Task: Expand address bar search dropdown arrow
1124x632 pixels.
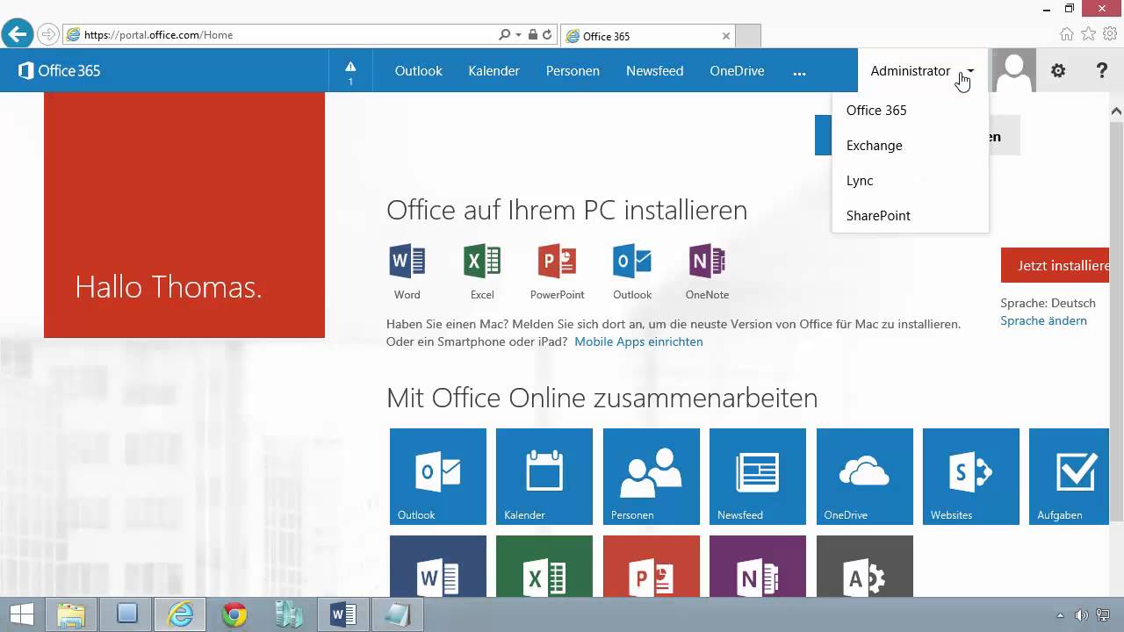Action: (x=518, y=35)
